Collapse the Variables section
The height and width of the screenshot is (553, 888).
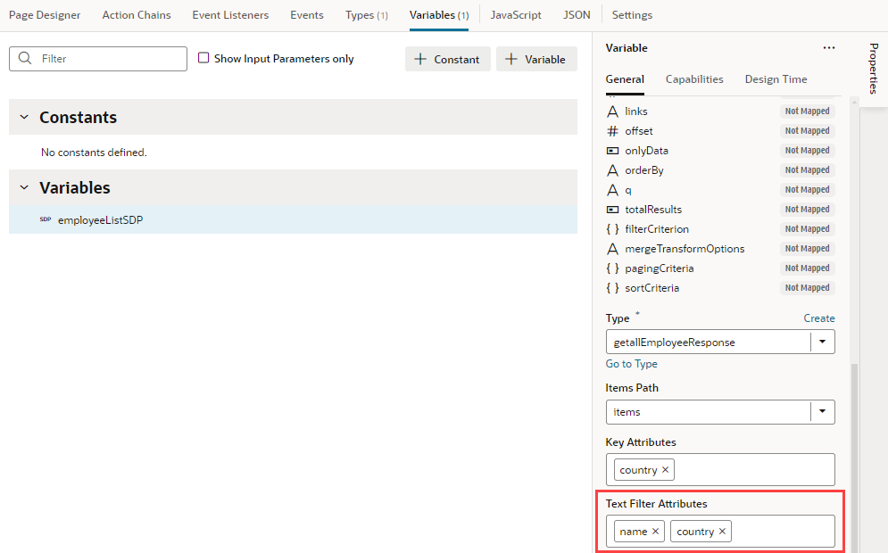click(x=24, y=187)
